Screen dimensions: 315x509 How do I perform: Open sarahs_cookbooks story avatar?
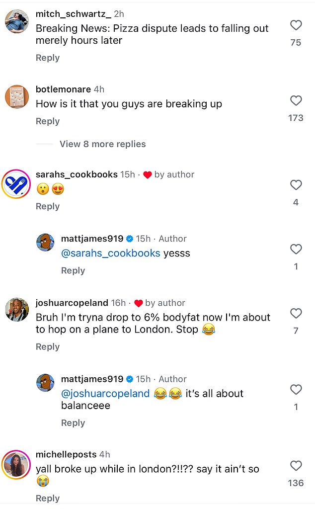(x=16, y=184)
